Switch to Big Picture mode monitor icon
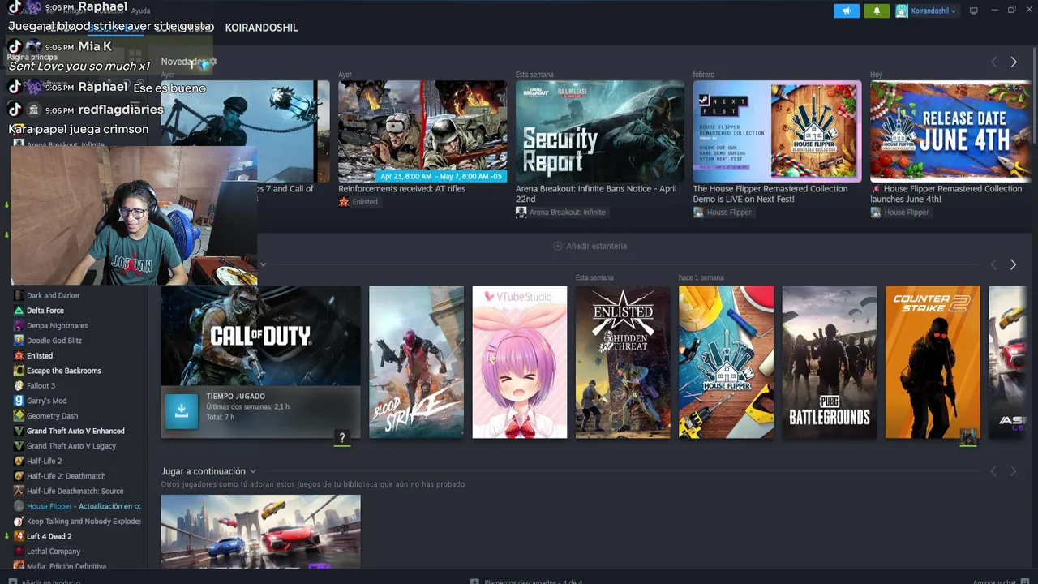The height and width of the screenshot is (584, 1038). click(974, 11)
